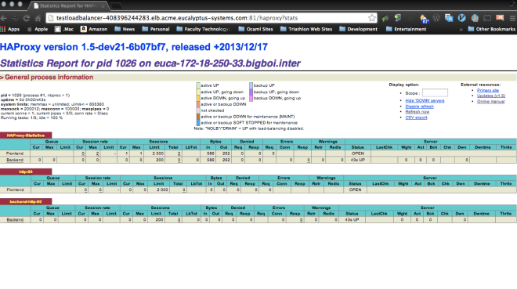The width and height of the screenshot is (517, 289).
Task: Click the HAProxy-Statistics section title
Action: [26, 135]
